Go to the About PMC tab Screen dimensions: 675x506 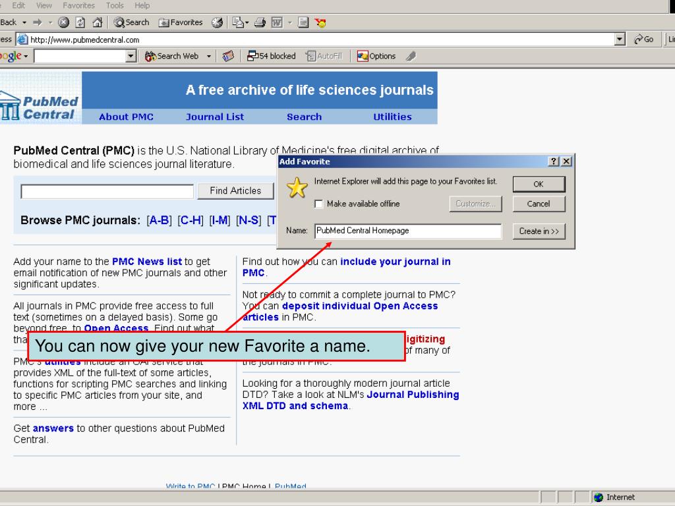126,117
